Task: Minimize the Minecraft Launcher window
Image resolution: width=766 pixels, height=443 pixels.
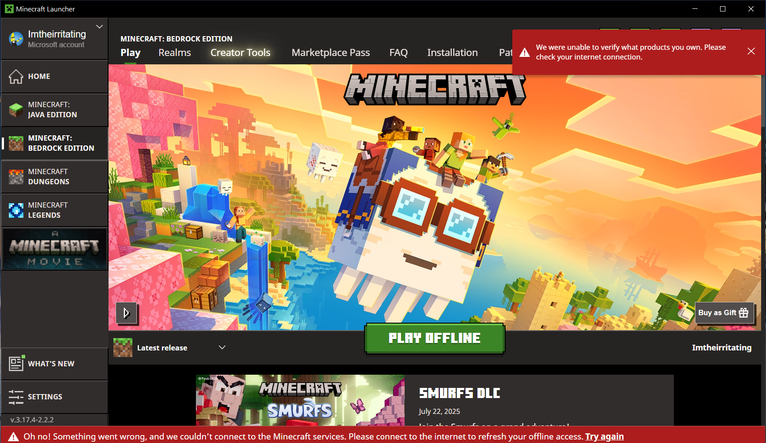Action: pos(695,9)
